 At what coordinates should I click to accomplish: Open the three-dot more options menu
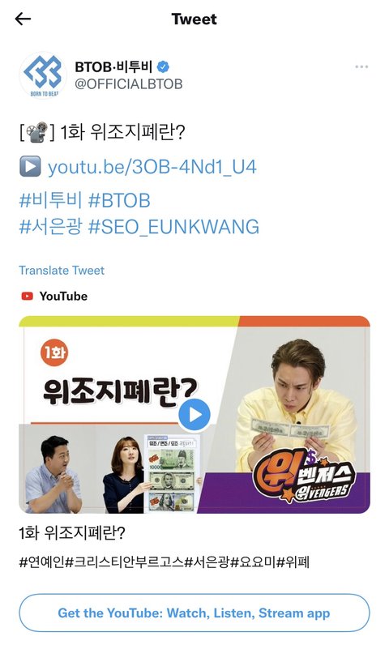point(361,66)
